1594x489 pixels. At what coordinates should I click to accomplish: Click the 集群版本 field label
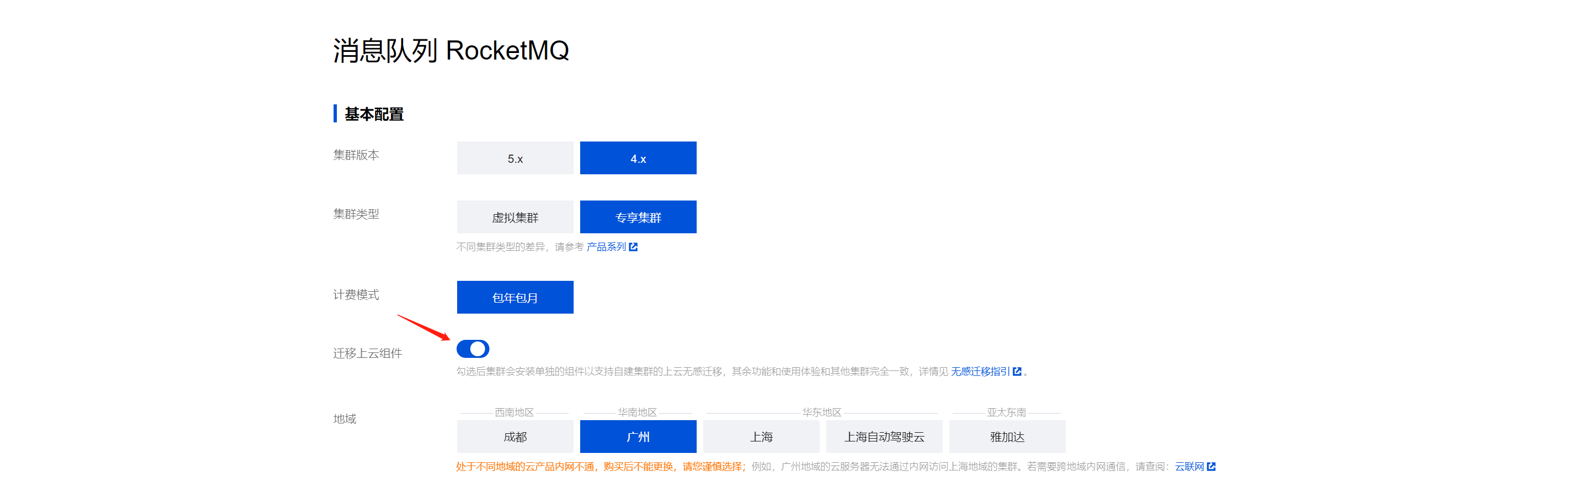[356, 155]
